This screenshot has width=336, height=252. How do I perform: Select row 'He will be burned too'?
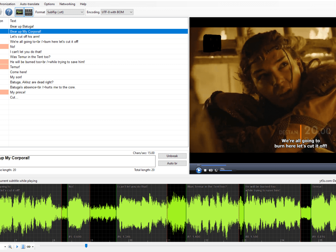tap(94, 62)
